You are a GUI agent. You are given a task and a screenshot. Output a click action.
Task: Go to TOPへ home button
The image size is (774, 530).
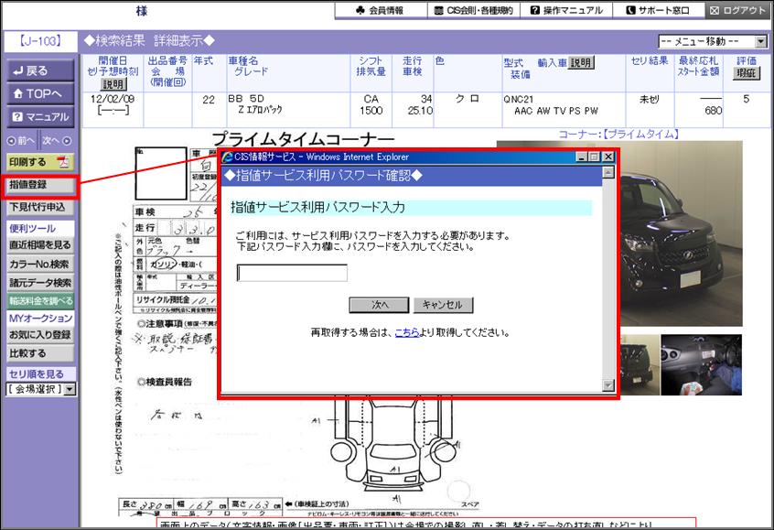coord(40,93)
